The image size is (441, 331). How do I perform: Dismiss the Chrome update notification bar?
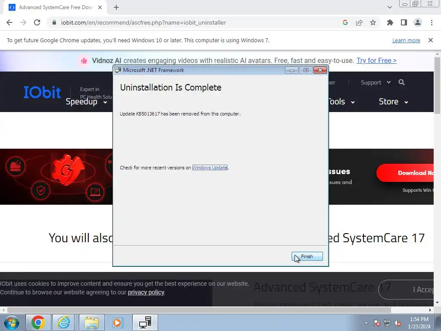(431, 40)
